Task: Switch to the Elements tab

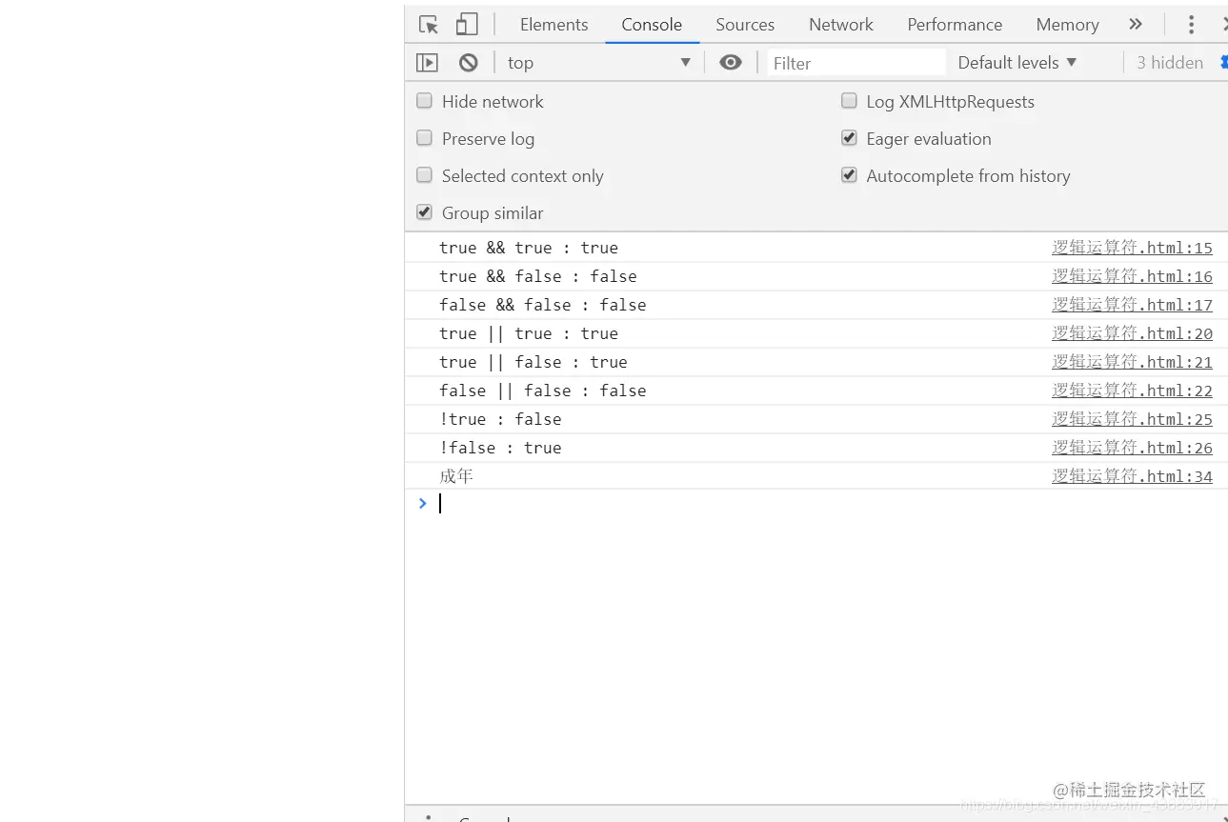Action: pos(554,25)
